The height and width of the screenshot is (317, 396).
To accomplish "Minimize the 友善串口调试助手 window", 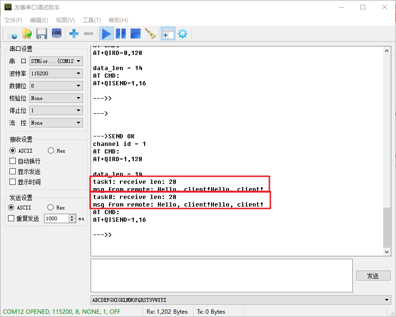I will click(341, 7).
